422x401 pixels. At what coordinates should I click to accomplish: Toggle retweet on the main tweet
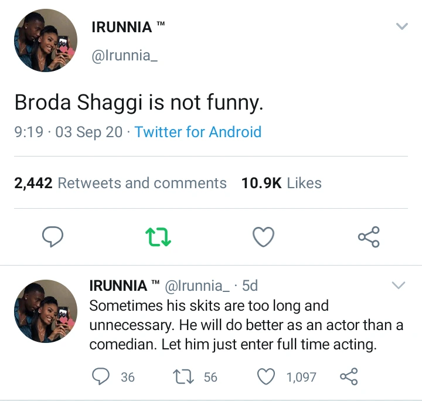point(158,237)
